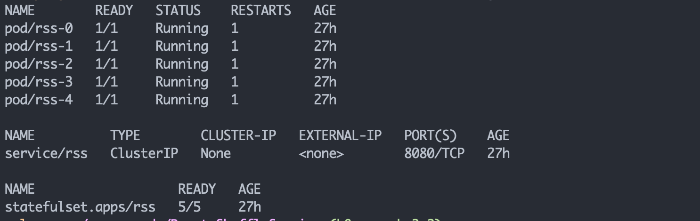Viewport: 700px width, 221px height.
Task: Click the TYPE column header
Action: (x=125, y=136)
